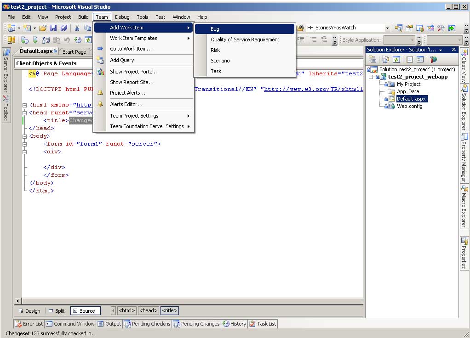This screenshot has width=470, height=338.
Task: Click the Change Source Control book icon
Action: [x=11, y=40]
